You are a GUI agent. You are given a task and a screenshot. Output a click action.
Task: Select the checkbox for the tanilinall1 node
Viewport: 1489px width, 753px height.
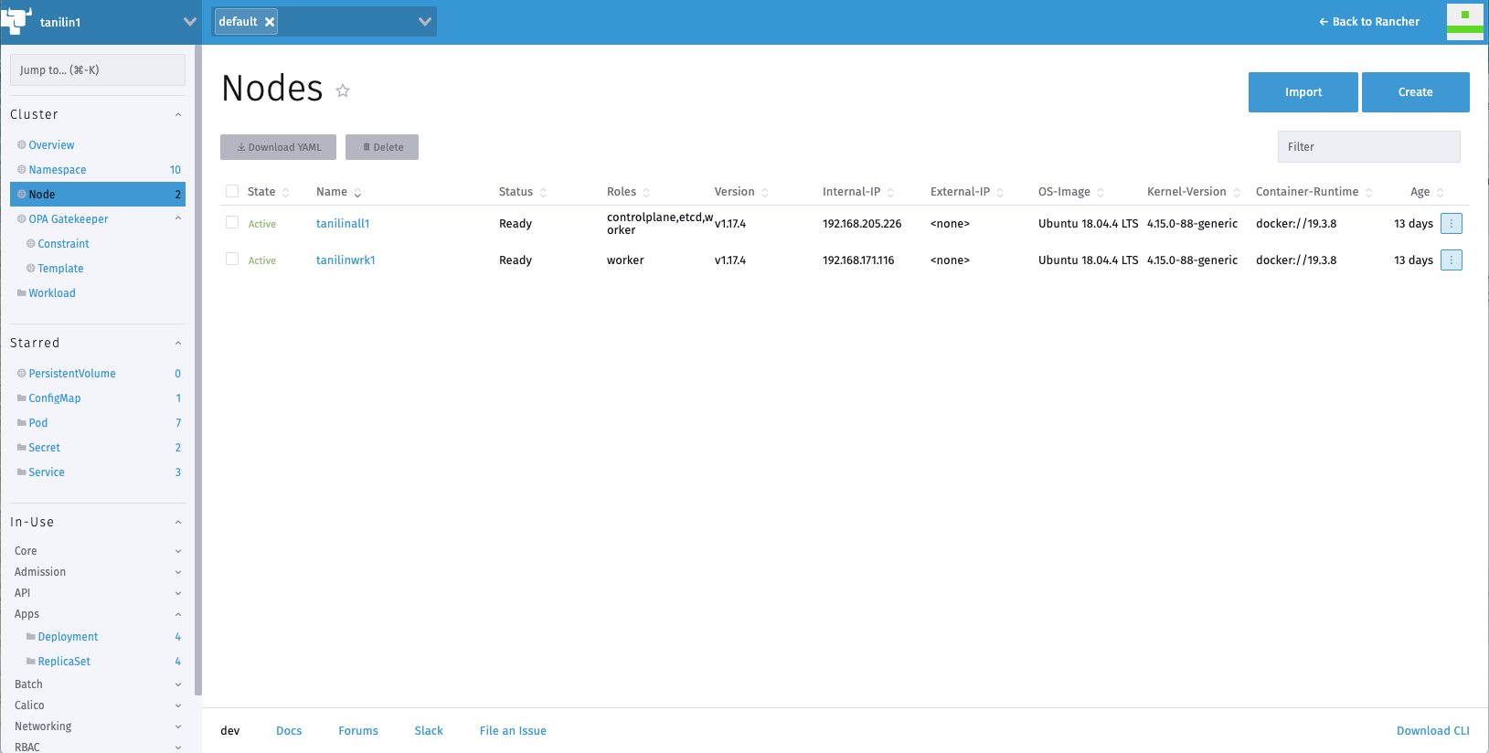[232, 222]
